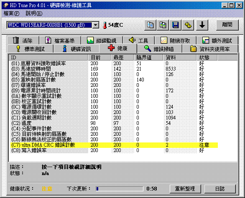Click the chart icon on 額外測試 tab
The image size is (245, 198).
tap(206, 40)
